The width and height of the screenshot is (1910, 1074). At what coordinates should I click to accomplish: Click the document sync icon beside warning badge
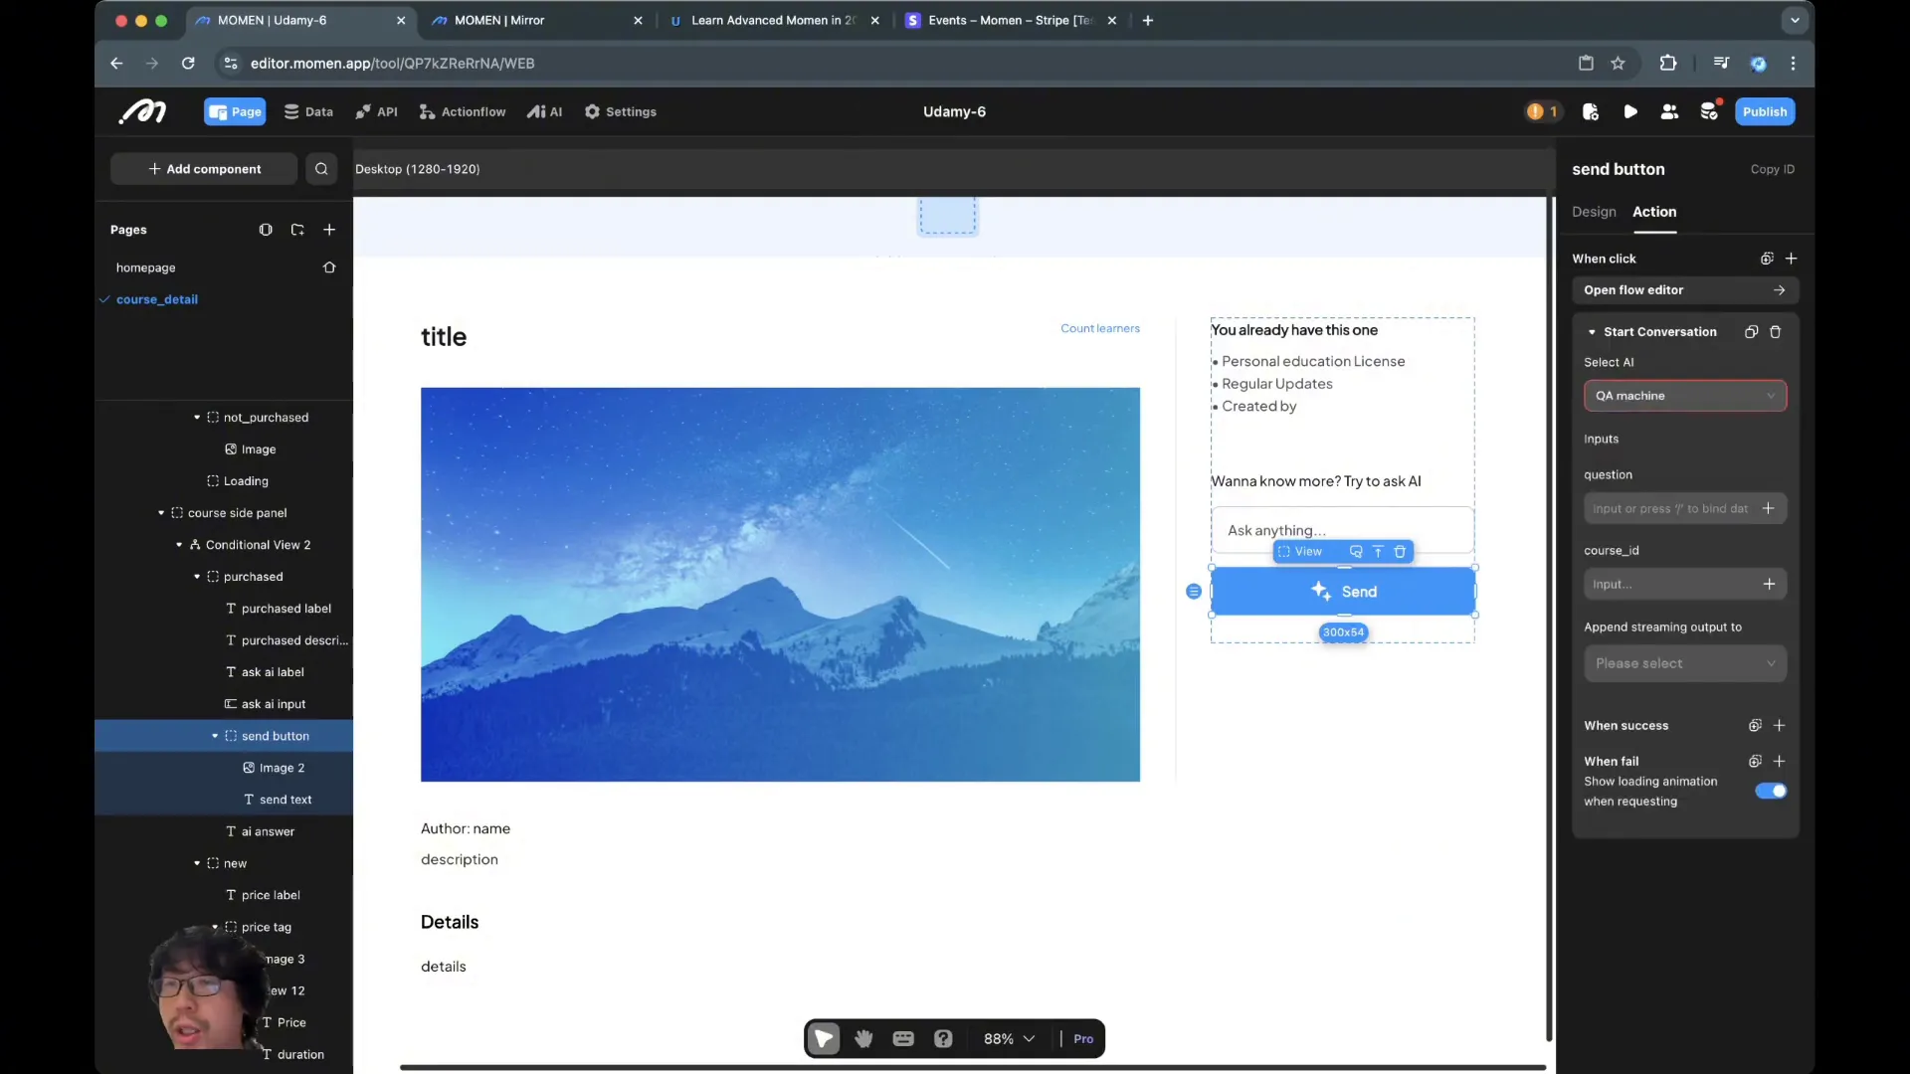(1590, 111)
